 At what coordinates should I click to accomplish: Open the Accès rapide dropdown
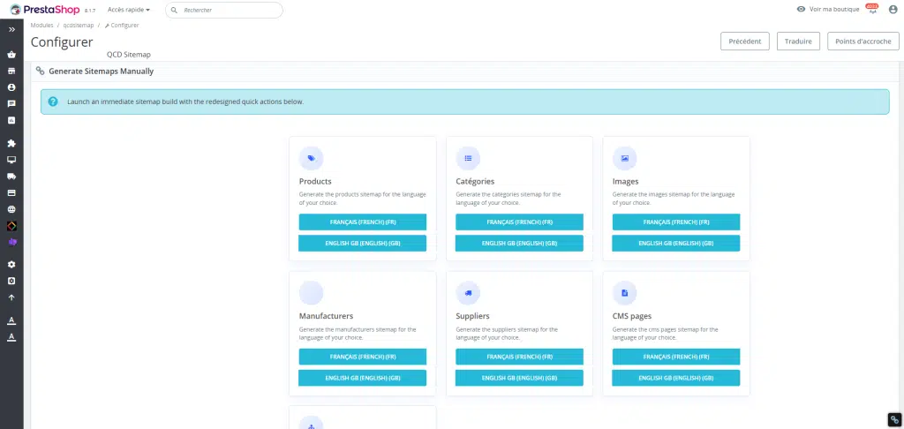click(x=129, y=10)
